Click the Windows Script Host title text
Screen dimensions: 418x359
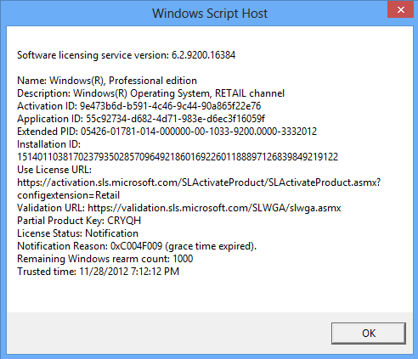(210, 14)
